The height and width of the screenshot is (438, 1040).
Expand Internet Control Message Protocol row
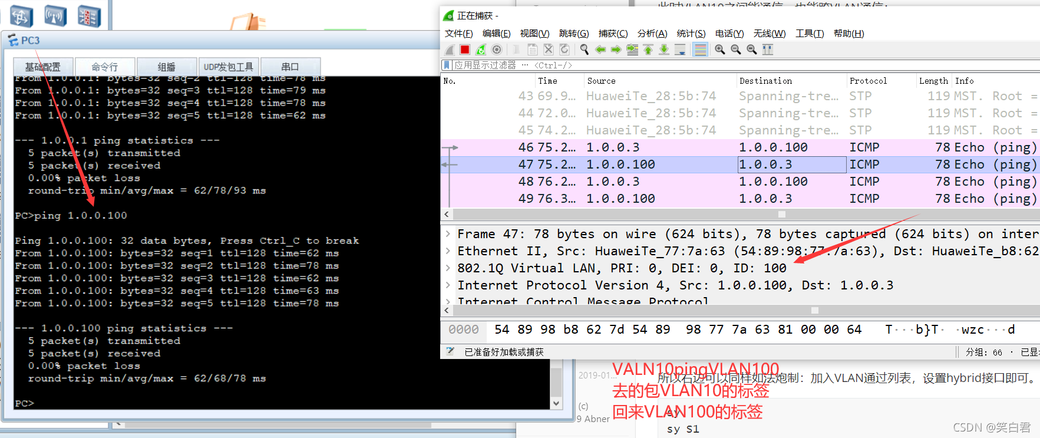[x=448, y=301]
